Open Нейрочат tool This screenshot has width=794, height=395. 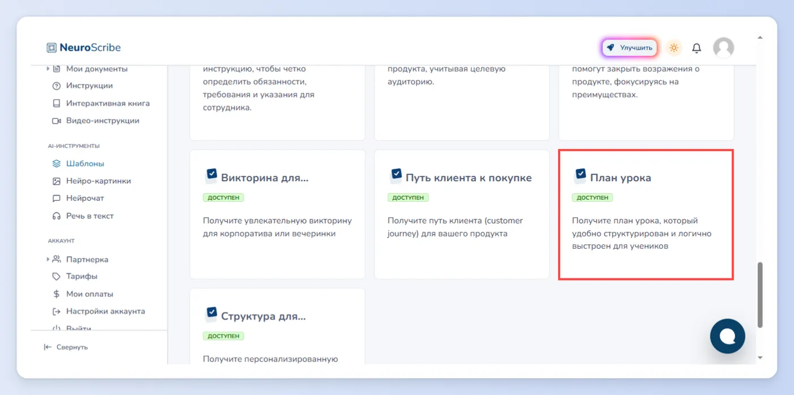click(x=85, y=198)
